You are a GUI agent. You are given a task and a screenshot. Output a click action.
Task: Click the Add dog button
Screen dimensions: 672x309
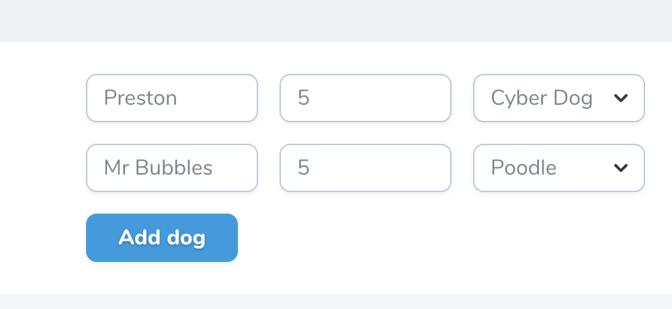pos(162,238)
